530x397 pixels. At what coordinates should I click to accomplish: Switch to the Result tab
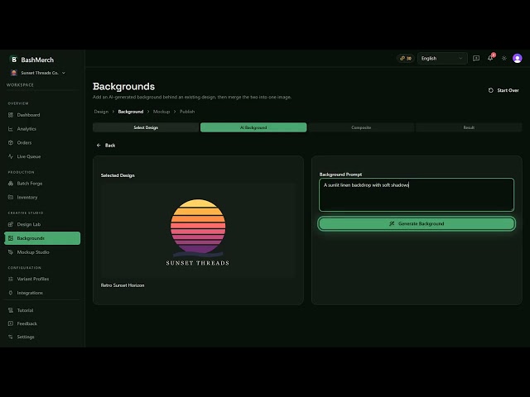point(469,127)
